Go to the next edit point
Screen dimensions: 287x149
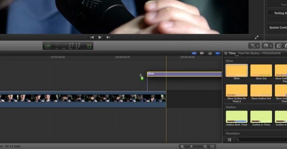[108, 37]
